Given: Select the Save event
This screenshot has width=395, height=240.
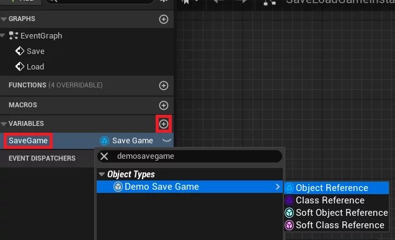Looking at the screenshot, I should (x=35, y=51).
